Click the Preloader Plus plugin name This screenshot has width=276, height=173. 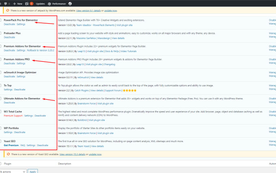point(12,33)
